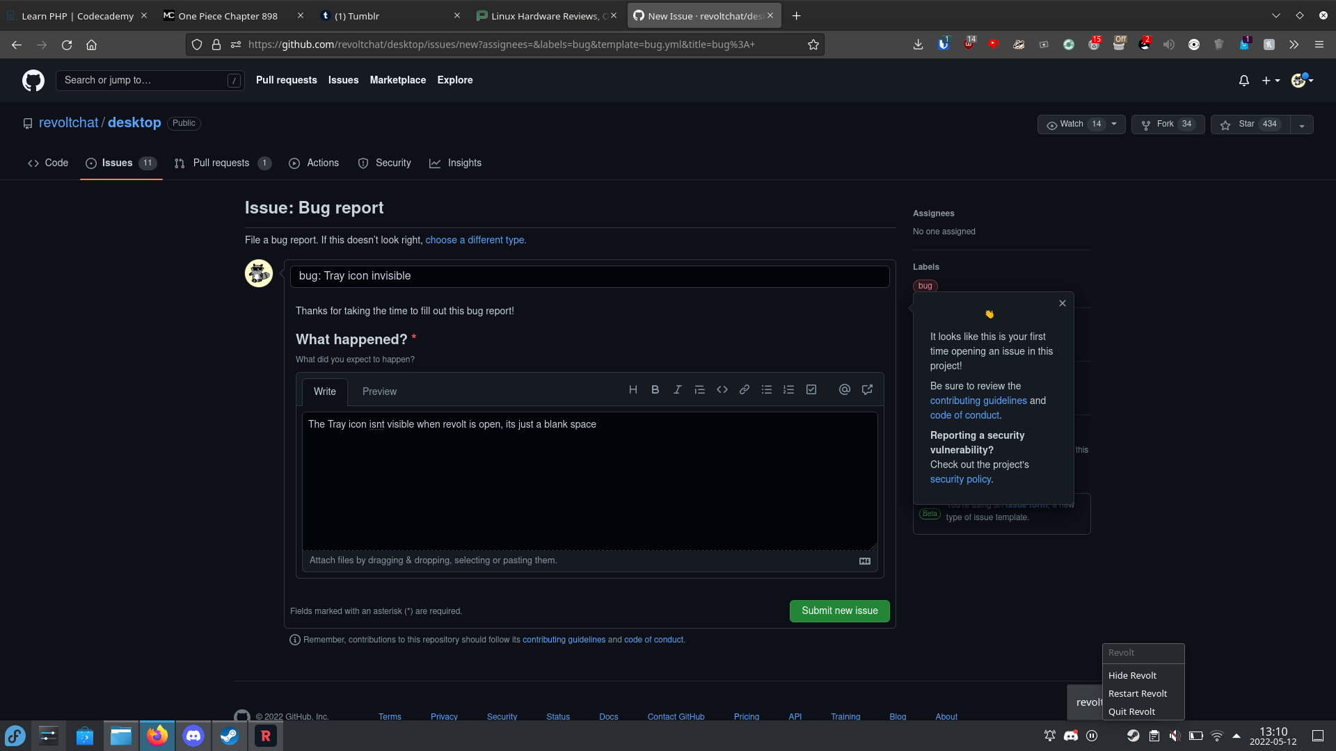Click the issue title input field
This screenshot has height=751, width=1336.
pyautogui.click(x=589, y=276)
